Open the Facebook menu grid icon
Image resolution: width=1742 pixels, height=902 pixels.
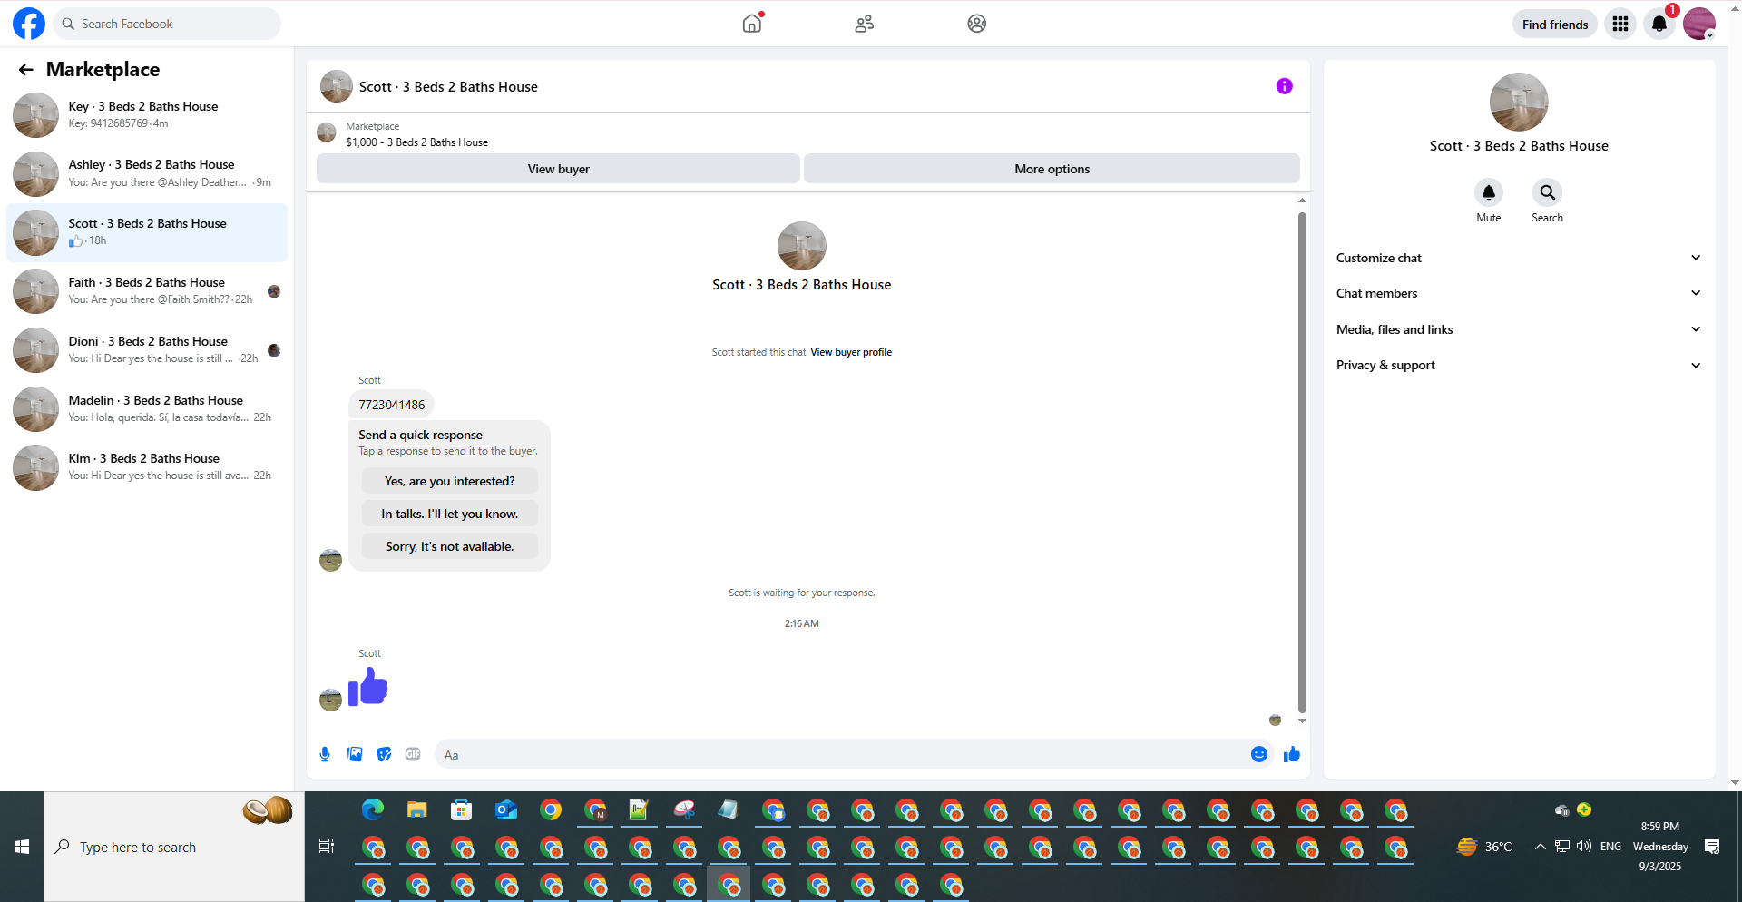tap(1620, 24)
